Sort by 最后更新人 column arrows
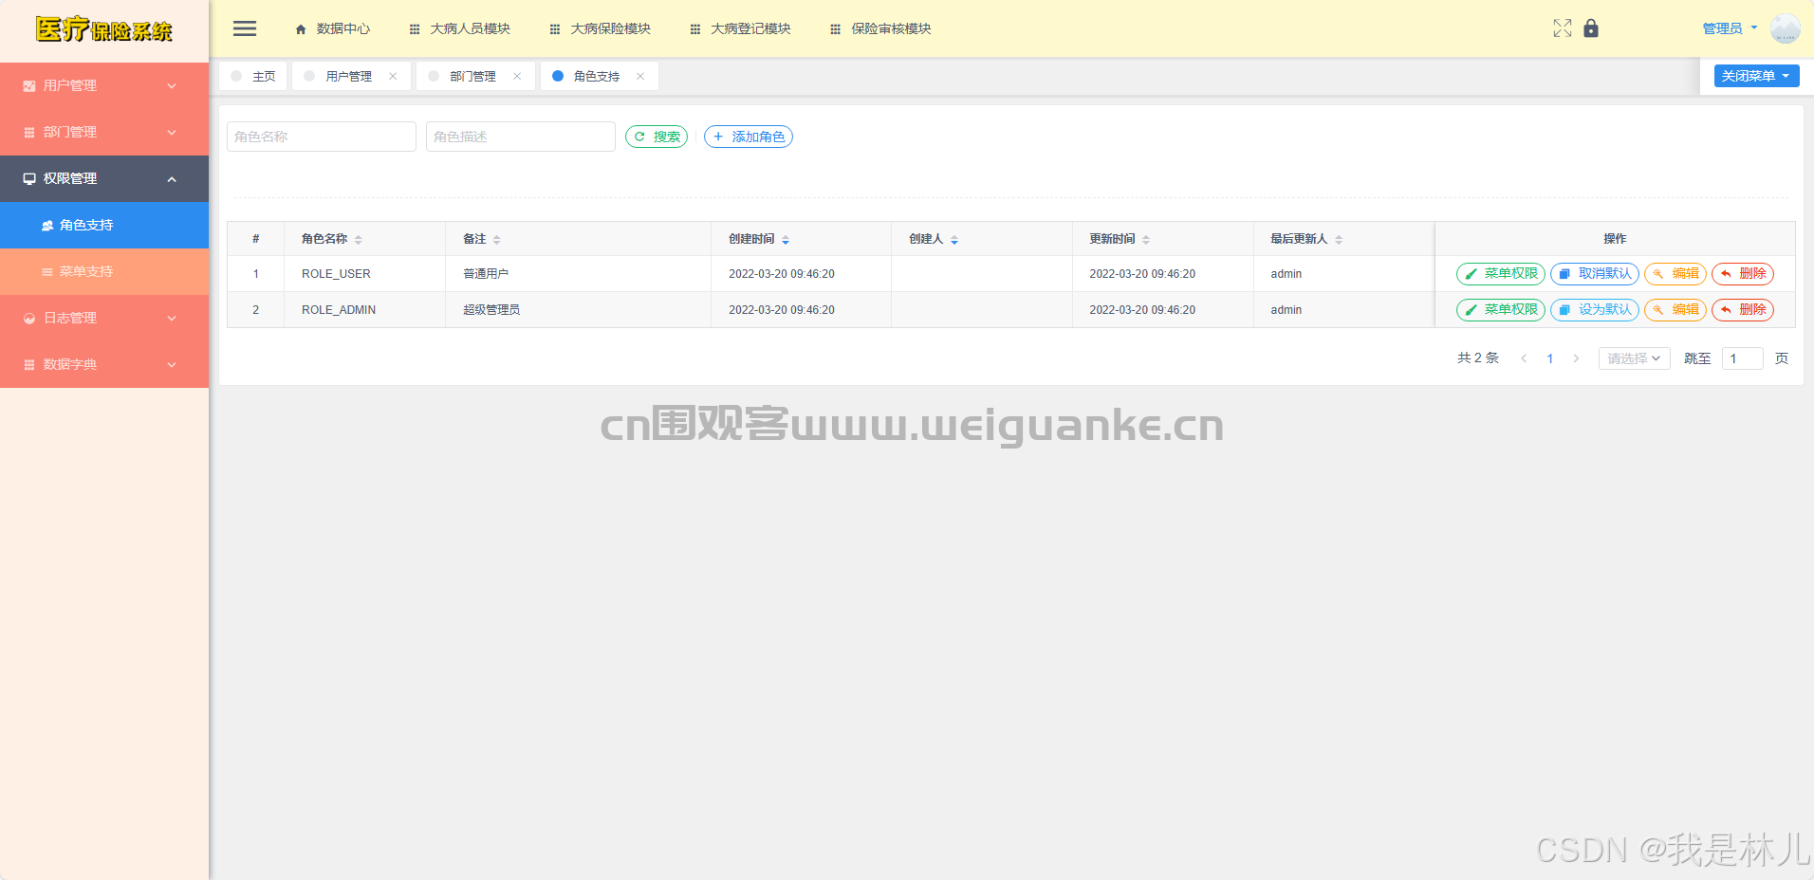This screenshot has height=880, width=1814. (x=1339, y=239)
